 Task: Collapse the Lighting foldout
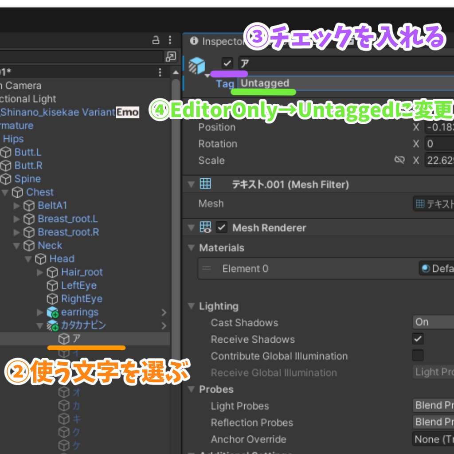coord(191,306)
